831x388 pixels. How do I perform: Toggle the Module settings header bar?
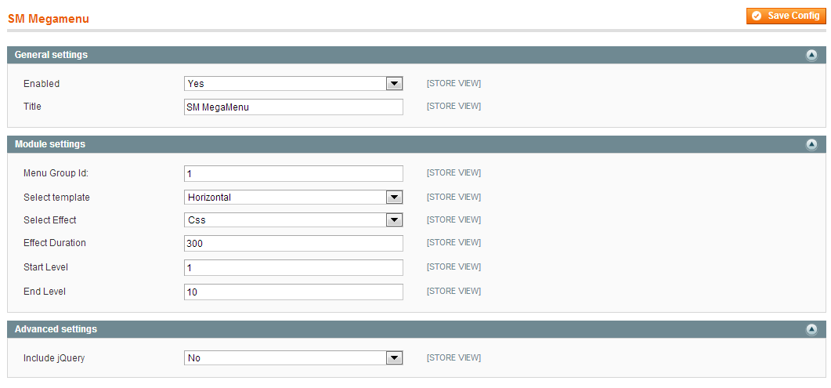point(392,144)
